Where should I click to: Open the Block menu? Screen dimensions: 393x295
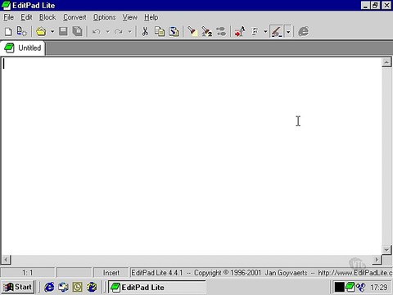tap(47, 17)
